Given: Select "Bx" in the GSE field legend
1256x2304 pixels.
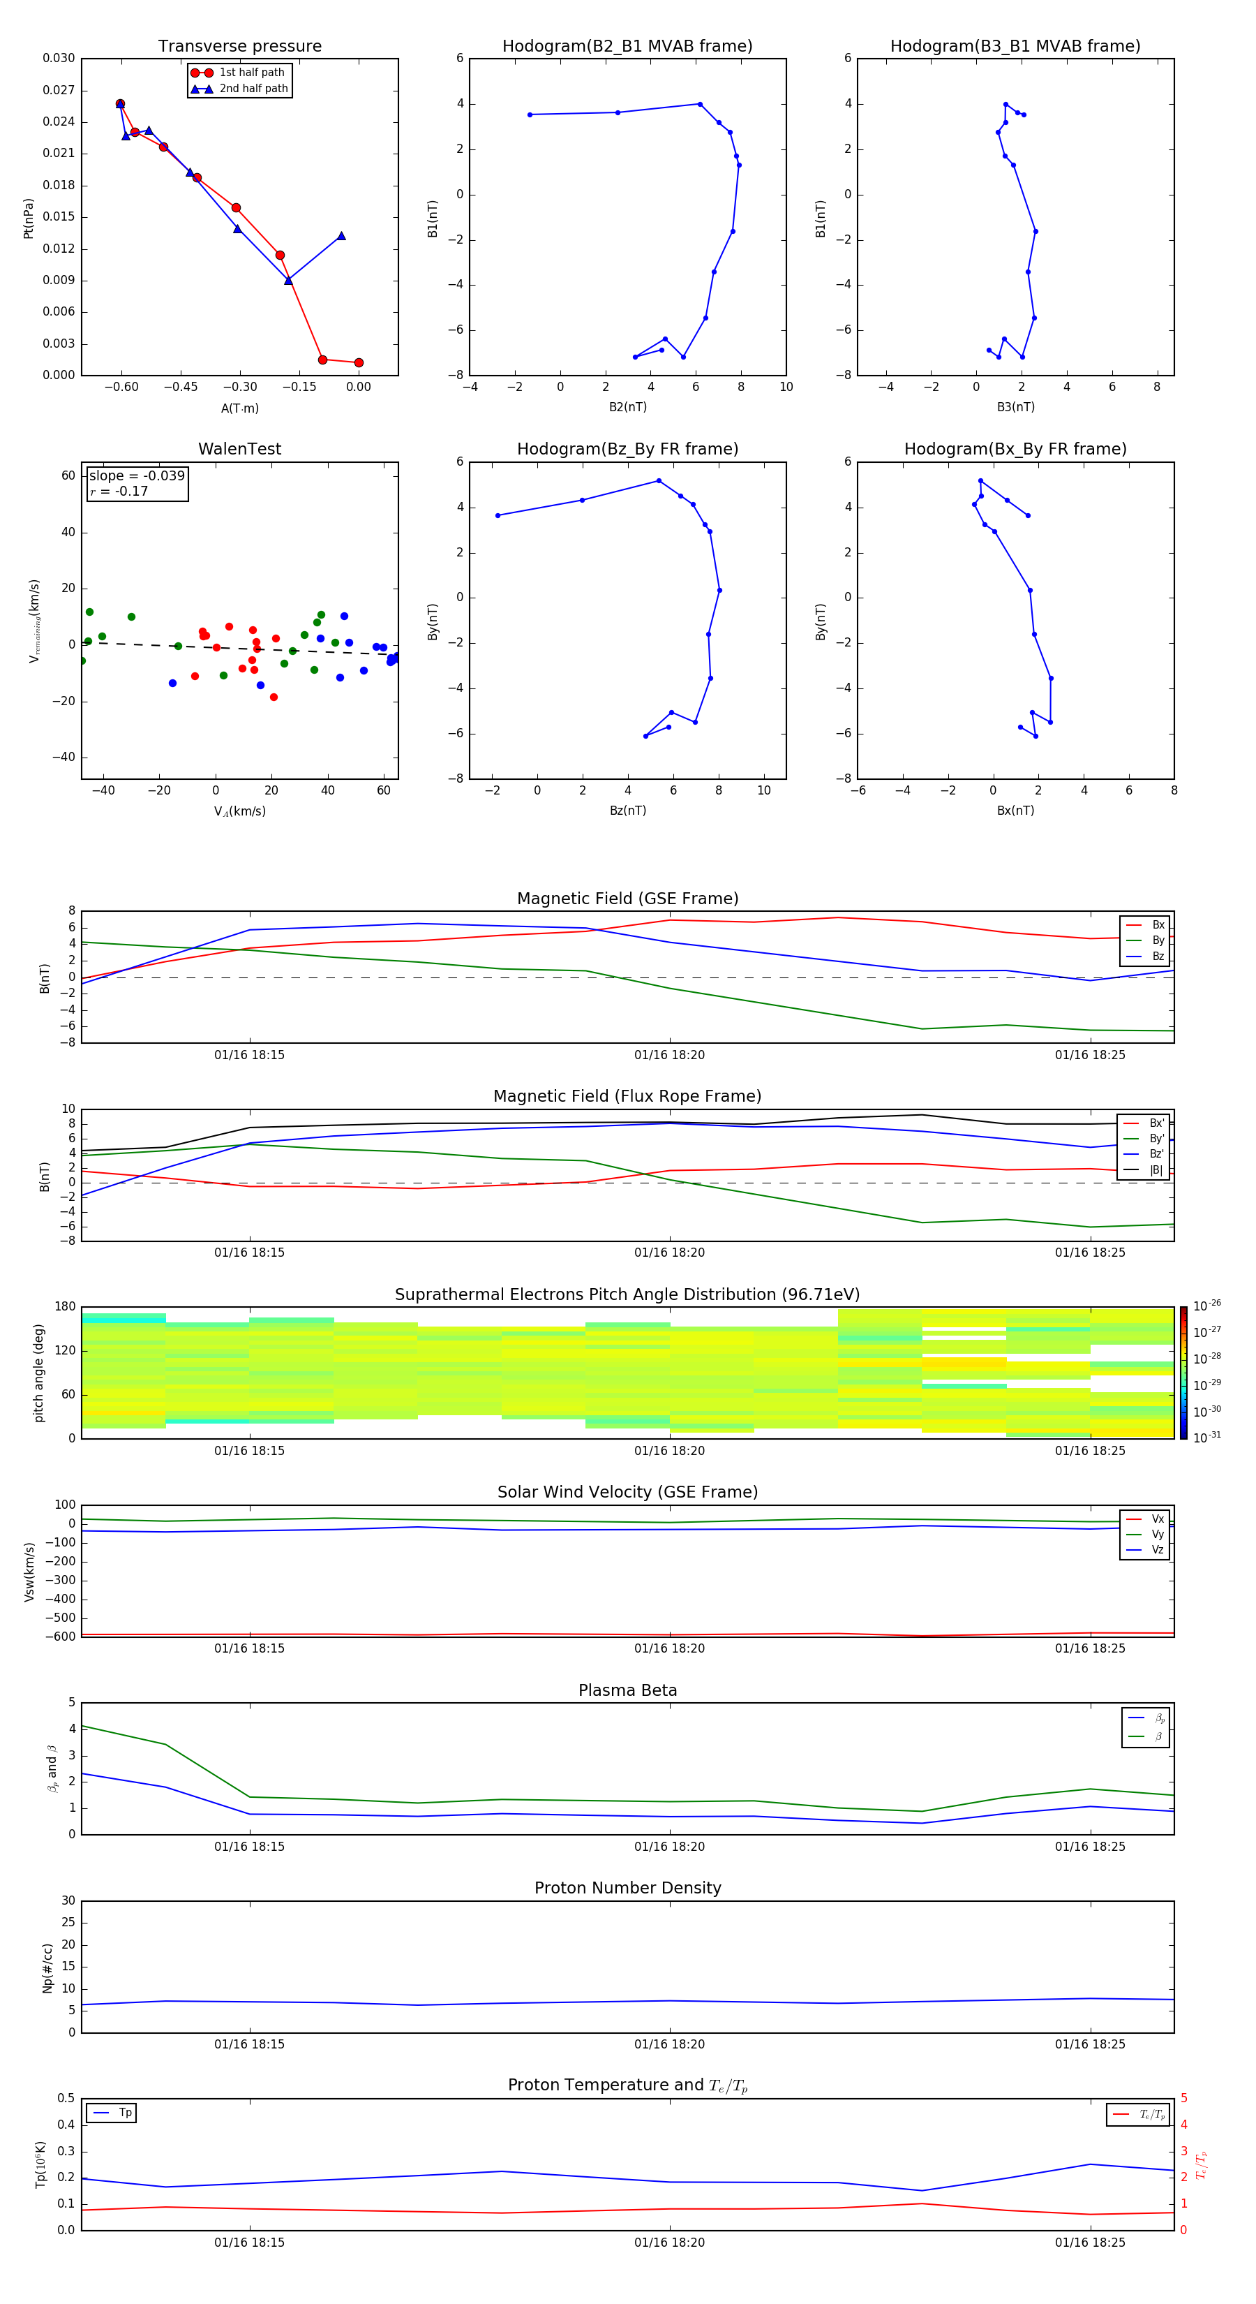Looking at the screenshot, I should tap(1145, 925).
